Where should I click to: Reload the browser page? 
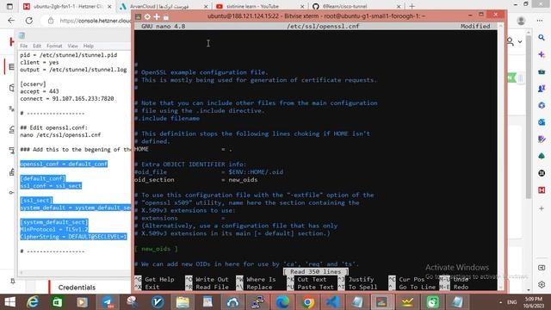pyautogui.click(x=29, y=21)
